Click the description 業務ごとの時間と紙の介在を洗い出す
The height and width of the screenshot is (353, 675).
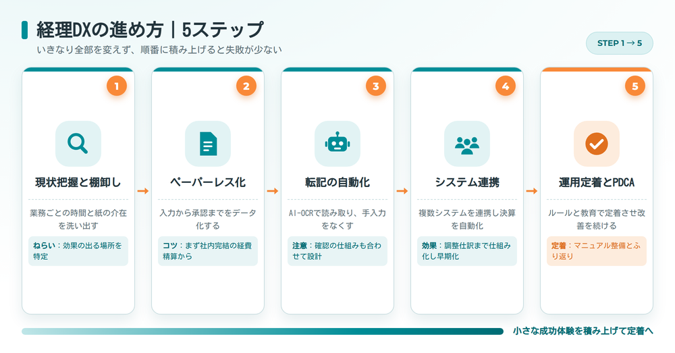pyautogui.click(x=78, y=219)
